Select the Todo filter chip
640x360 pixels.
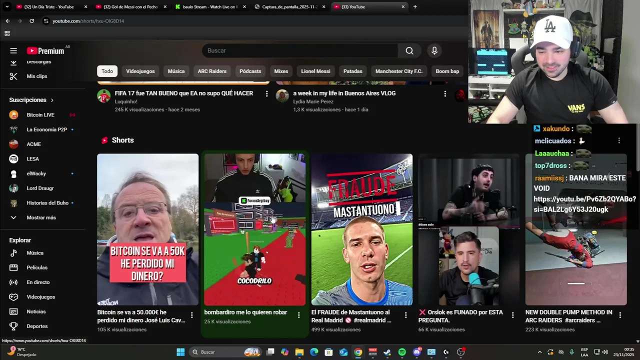(x=107, y=71)
